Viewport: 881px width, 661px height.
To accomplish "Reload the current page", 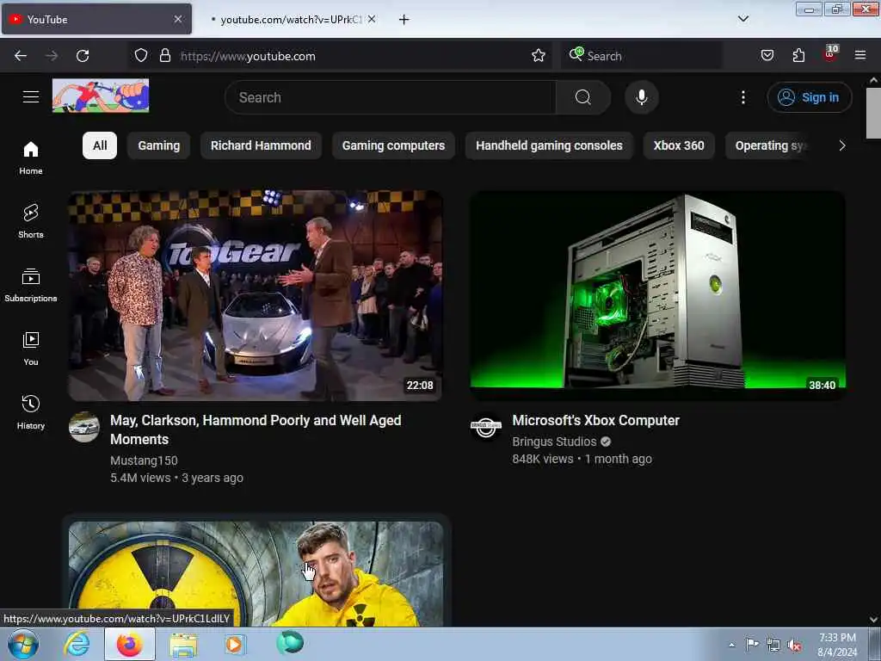I will tap(83, 56).
